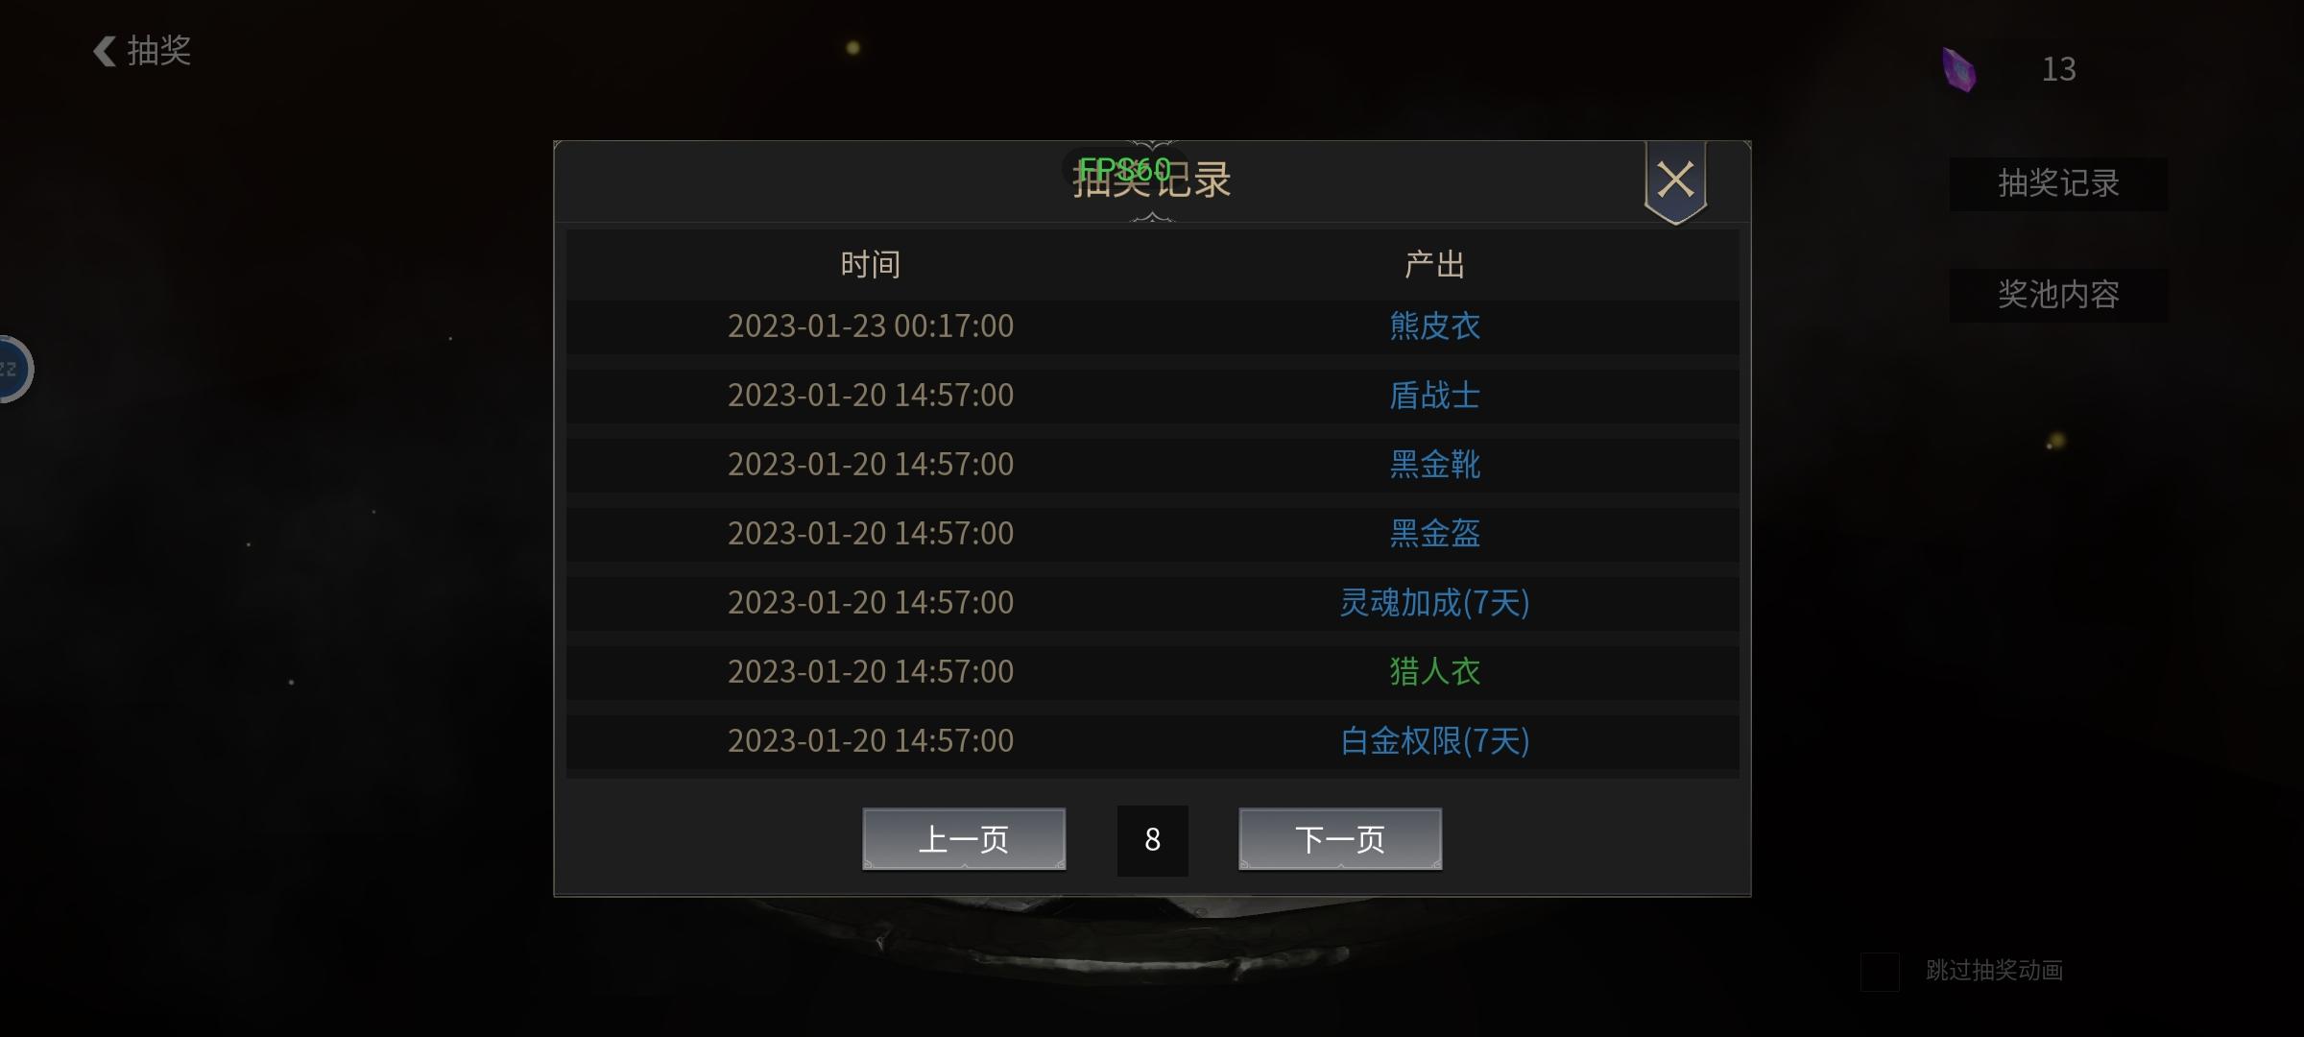
Task: Close the 抽奖记录 dialog with the X
Action: pos(1675,181)
